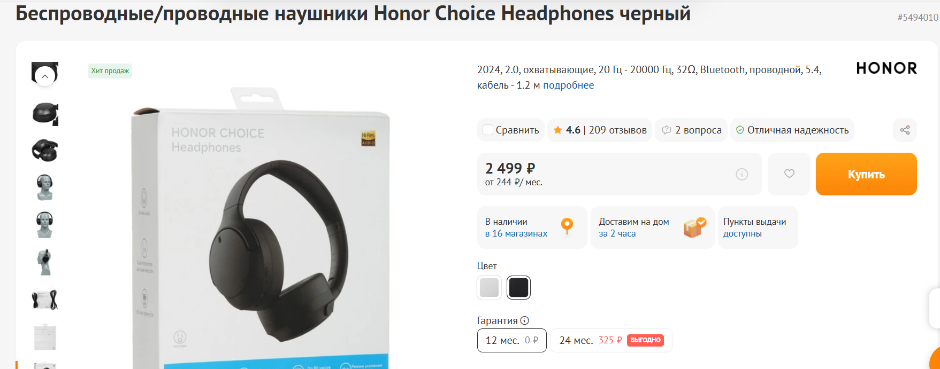The width and height of the screenshot is (940, 369).
Task: Open Отличная надежность reliability badge
Action: pyautogui.click(x=792, y=130)
